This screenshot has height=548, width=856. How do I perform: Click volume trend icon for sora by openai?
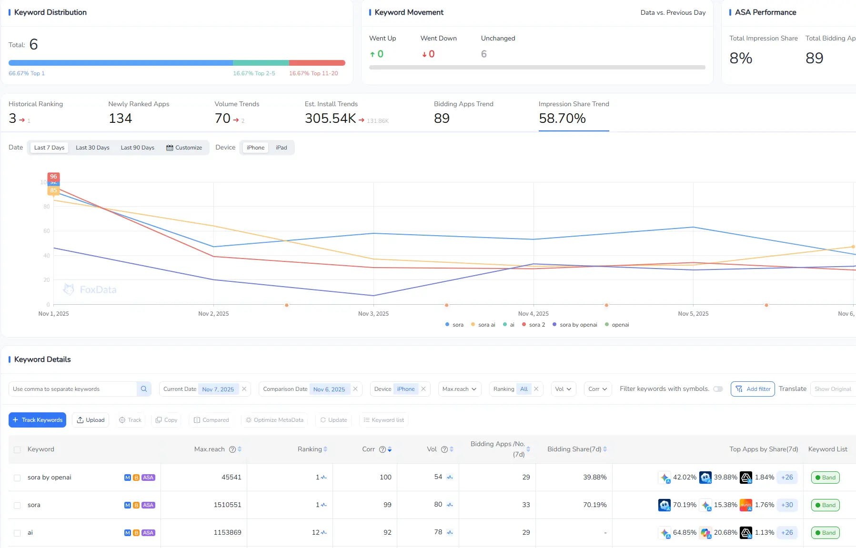(x=450, y=478)
